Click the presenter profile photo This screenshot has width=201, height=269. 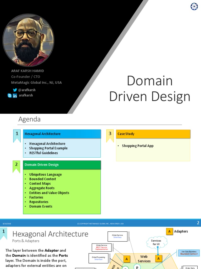[28, 40]
